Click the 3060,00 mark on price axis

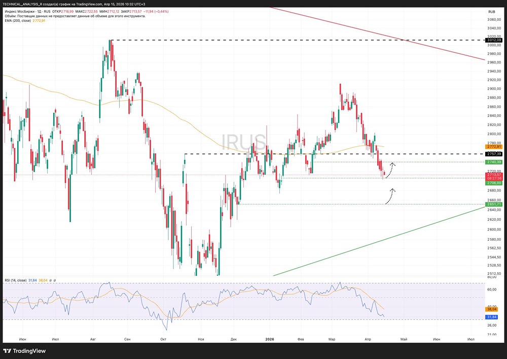(494, 20)
